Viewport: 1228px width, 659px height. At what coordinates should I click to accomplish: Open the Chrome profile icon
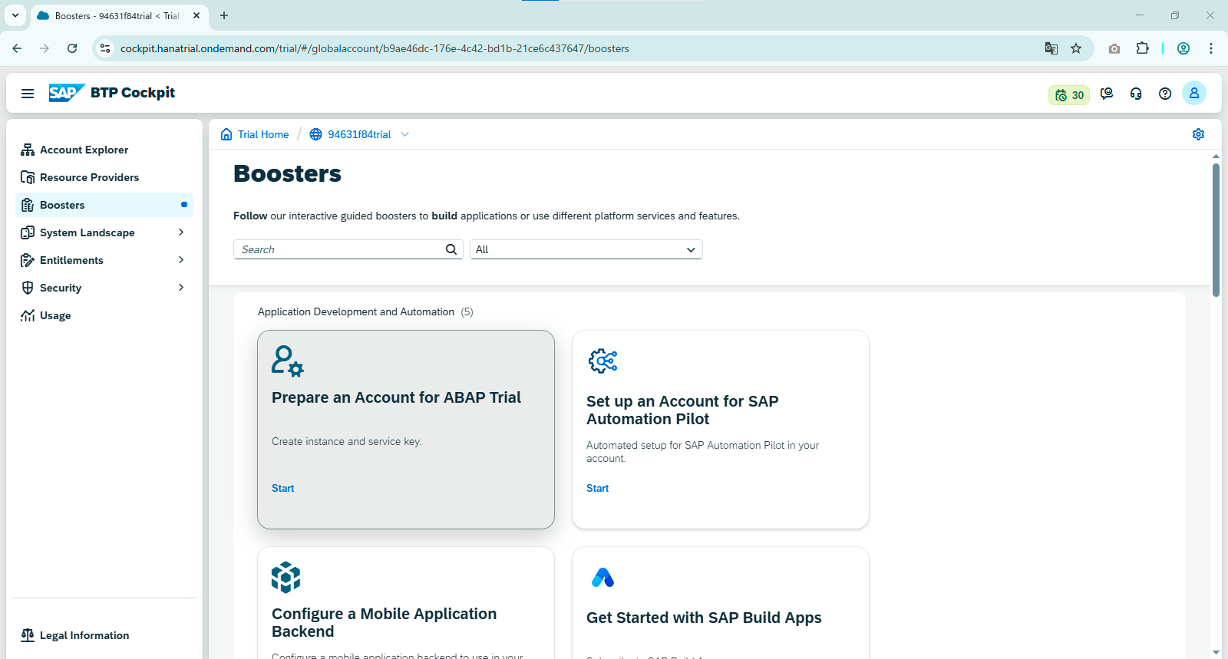point(1183,48)
